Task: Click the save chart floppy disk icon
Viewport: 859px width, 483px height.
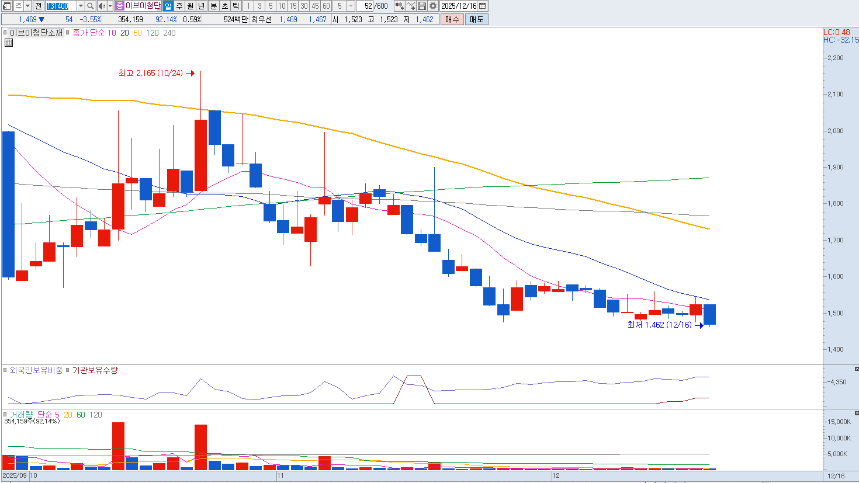Action: (422, 6)
